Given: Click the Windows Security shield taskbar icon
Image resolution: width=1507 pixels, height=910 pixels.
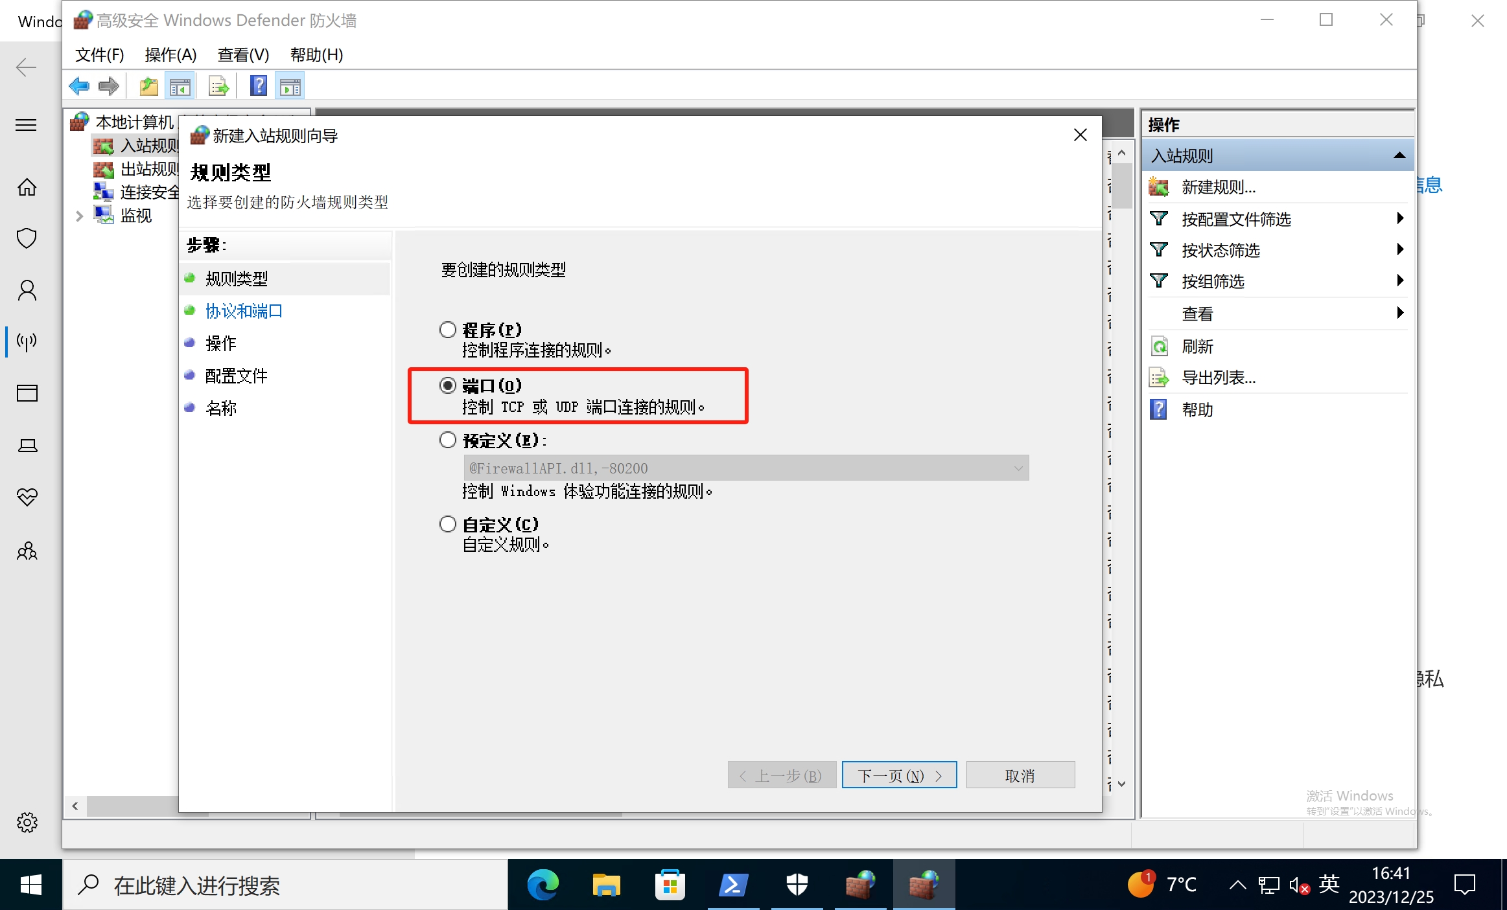Looking at the screenshot, I should tap(797, 885).
